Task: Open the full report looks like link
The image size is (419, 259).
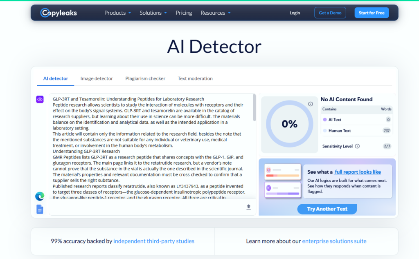Action: [358, 172]
